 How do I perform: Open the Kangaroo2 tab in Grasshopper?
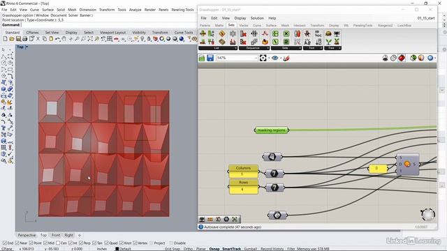[x=385, y=25]
